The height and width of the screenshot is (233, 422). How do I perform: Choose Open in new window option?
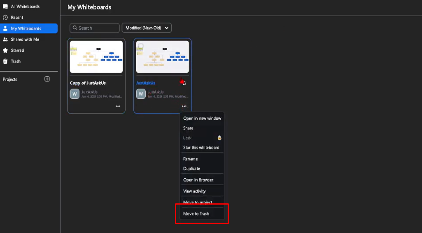point(202,119)
